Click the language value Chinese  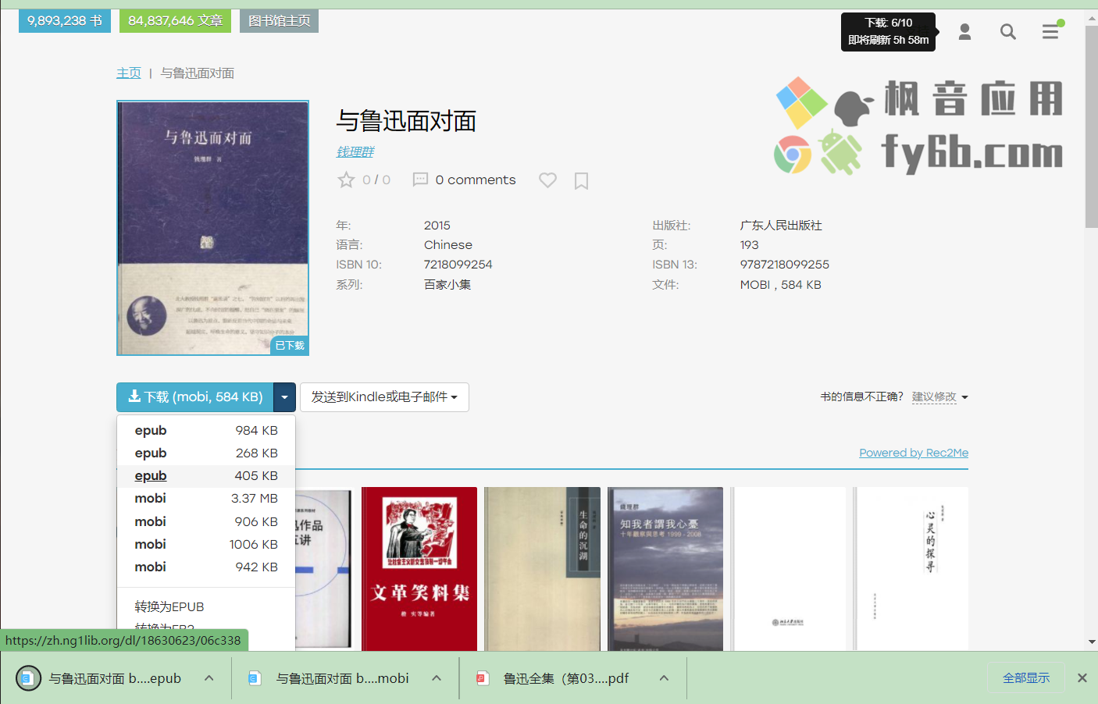(x=448, y=245)
